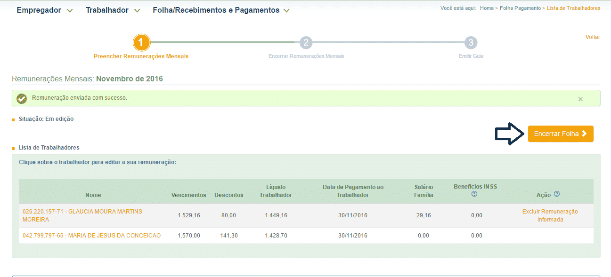Click the Descontos value 80,00

228,215
